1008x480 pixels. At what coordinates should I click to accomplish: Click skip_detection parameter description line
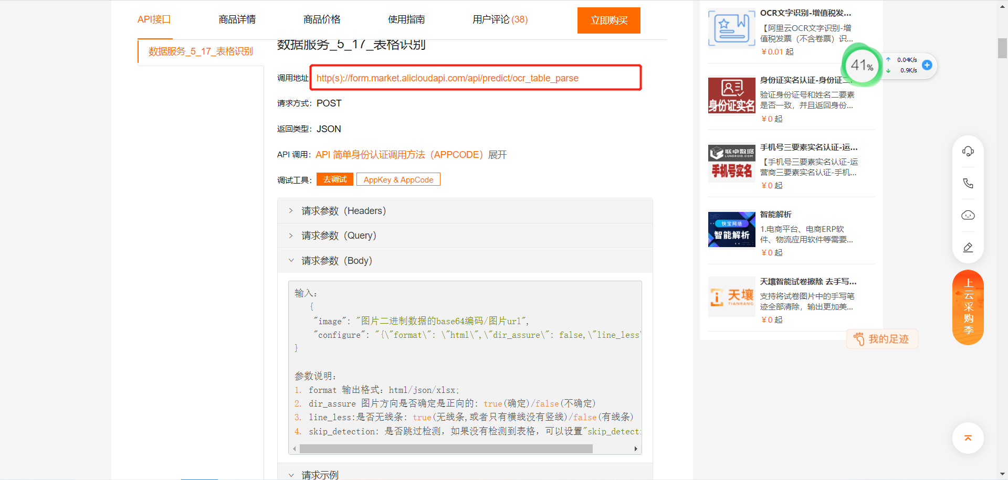[x=467, y=431]
